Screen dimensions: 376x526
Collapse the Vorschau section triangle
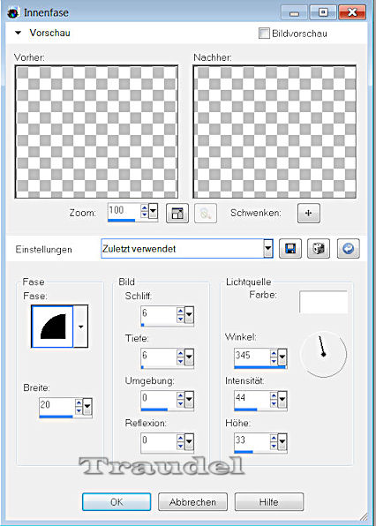click(x=19, y=33)
